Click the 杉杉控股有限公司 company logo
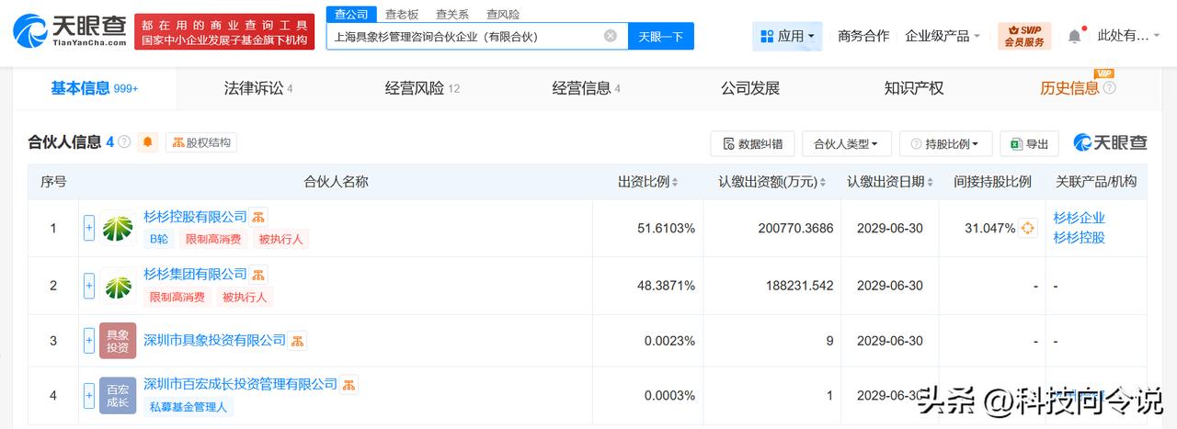The width and height of the screenshot is (1177, 429). point(118,228)
